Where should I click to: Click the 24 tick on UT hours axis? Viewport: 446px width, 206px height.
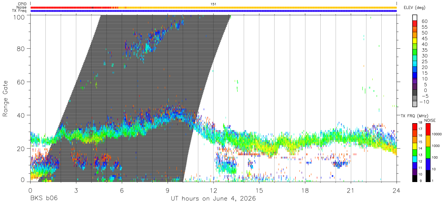396,190
